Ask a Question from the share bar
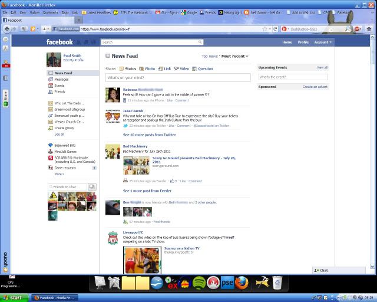This screenshot has height=302, width=377. point(203,68)
